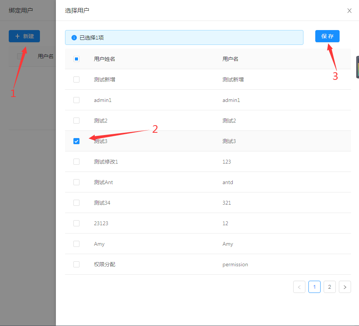Screen dimensions: 359x326
Task: Enable the checkbox for 测试修改1
Action: (76, 162)
